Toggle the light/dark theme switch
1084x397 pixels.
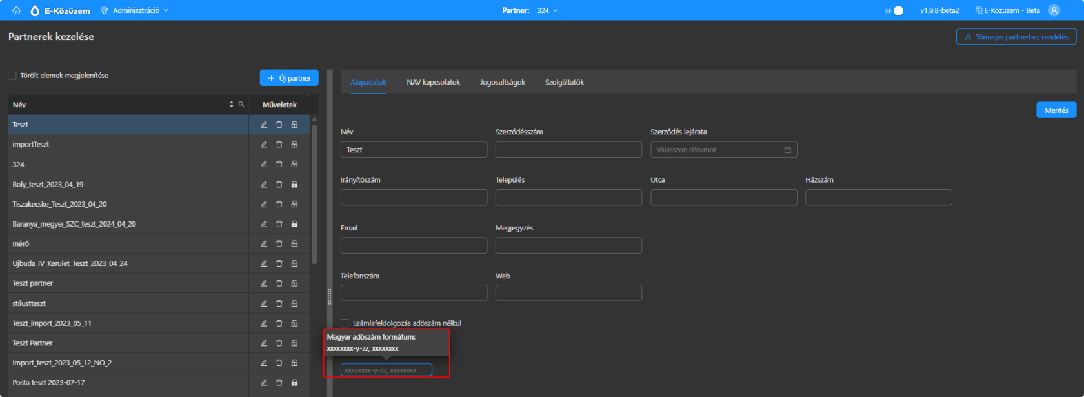click(894, 10)
